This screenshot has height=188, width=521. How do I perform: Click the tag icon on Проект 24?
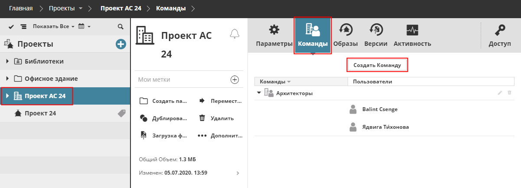click(122, 113)
